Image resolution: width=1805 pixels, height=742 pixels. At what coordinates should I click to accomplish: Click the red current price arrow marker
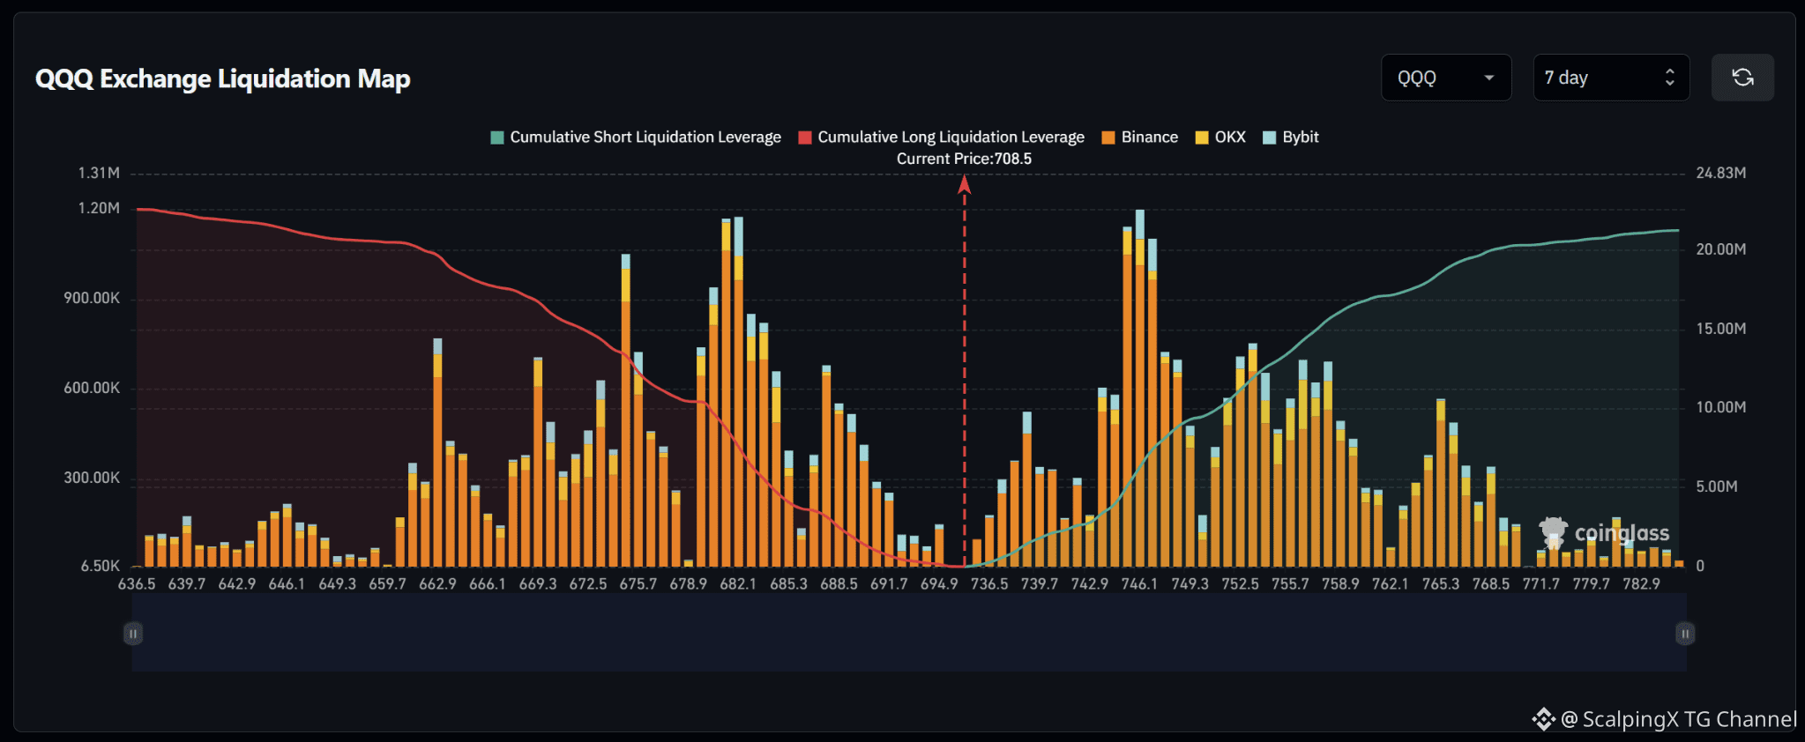(965, 184)
